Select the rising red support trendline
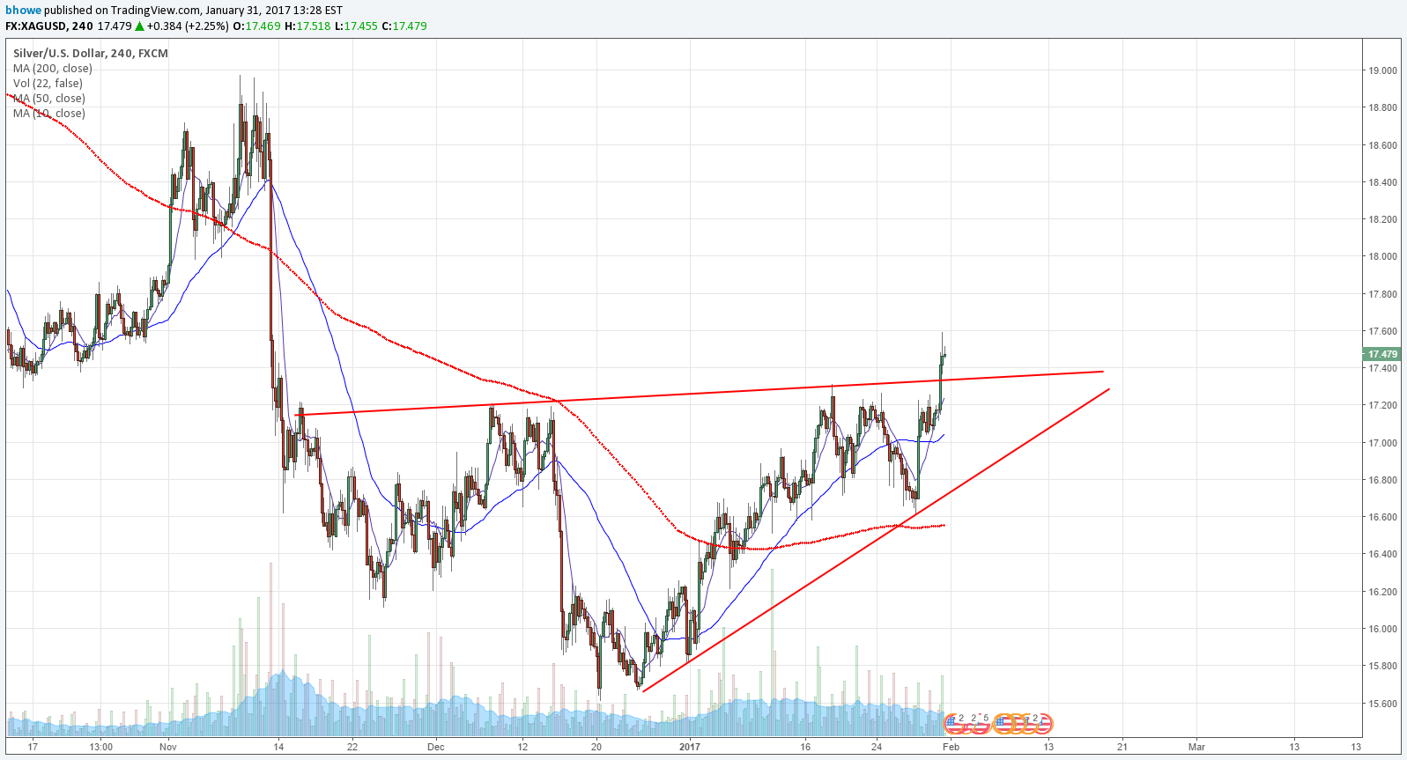 tap(876, 540)
